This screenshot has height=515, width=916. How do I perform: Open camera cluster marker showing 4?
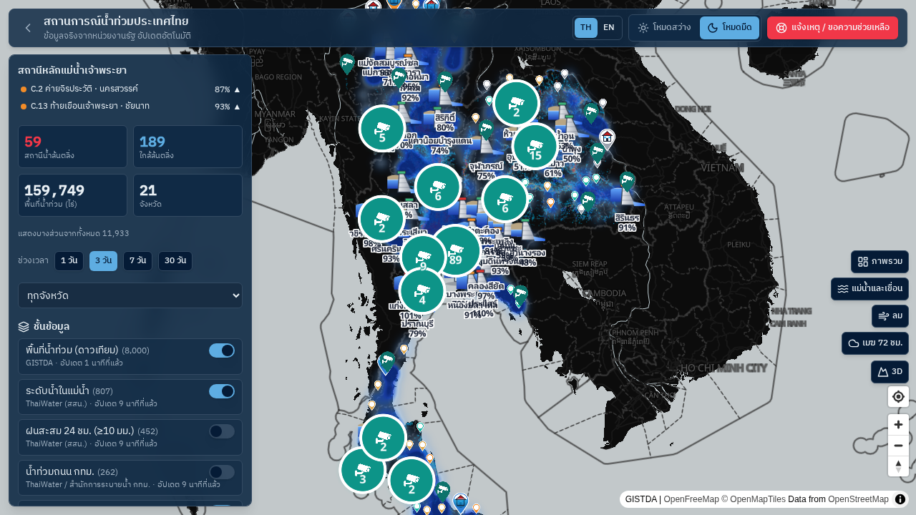(422, 291)
